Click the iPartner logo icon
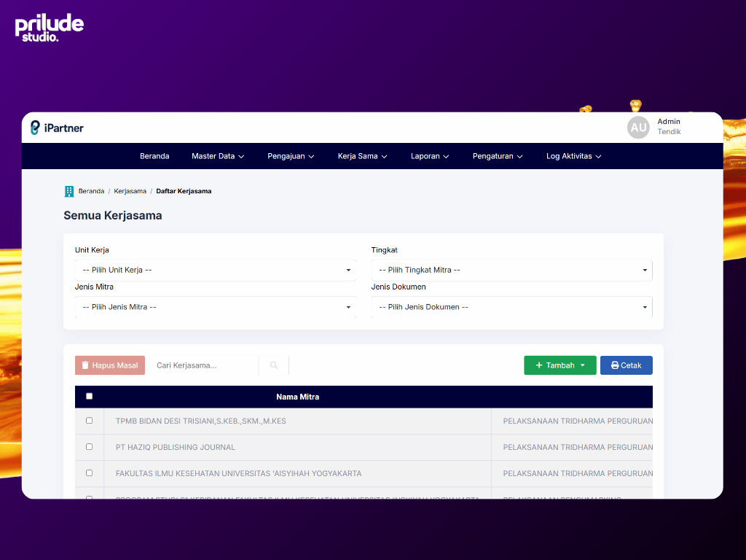The width and height of the screenshot is (746, 560). click(35, 128)
